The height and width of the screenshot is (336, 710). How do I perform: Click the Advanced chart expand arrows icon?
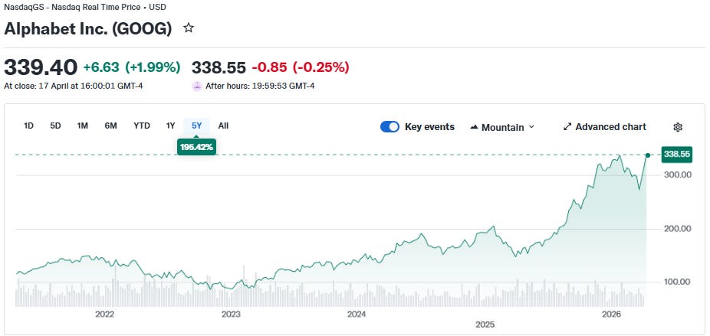tap(567, 127)
